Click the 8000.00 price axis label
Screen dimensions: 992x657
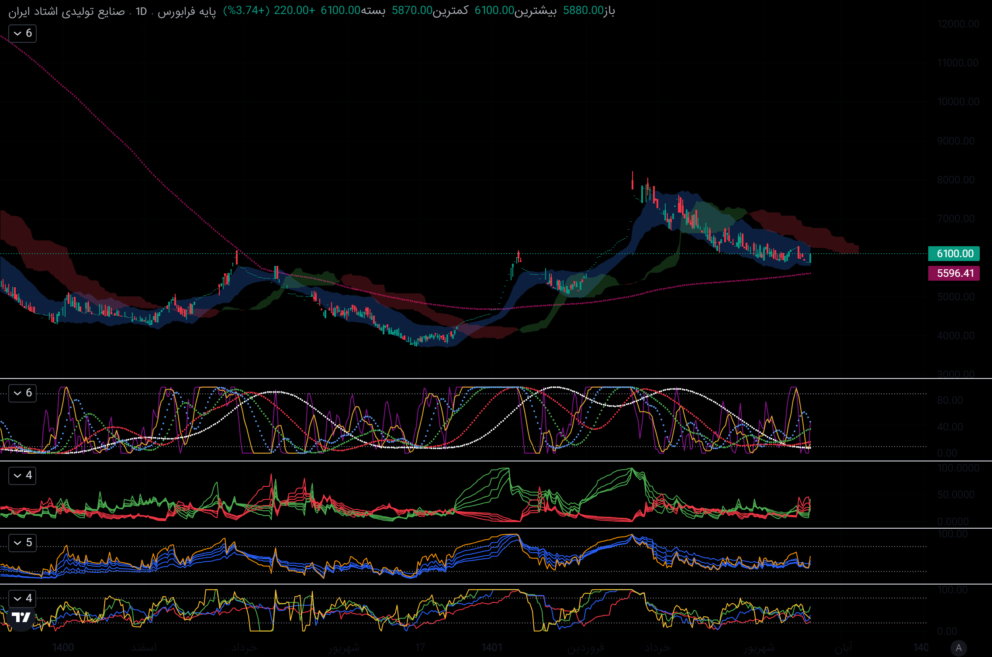pyautogui.click(x=956, y=180)
